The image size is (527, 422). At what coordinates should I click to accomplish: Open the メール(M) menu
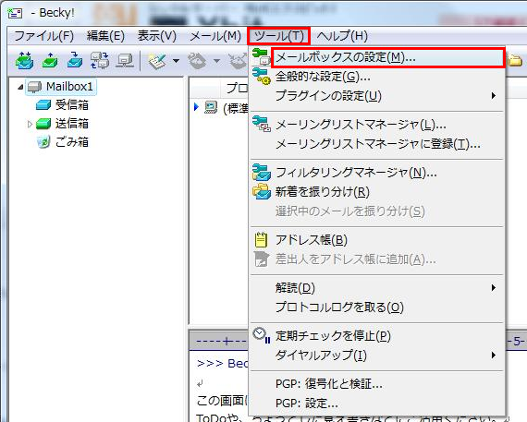[x=215, y=36]
